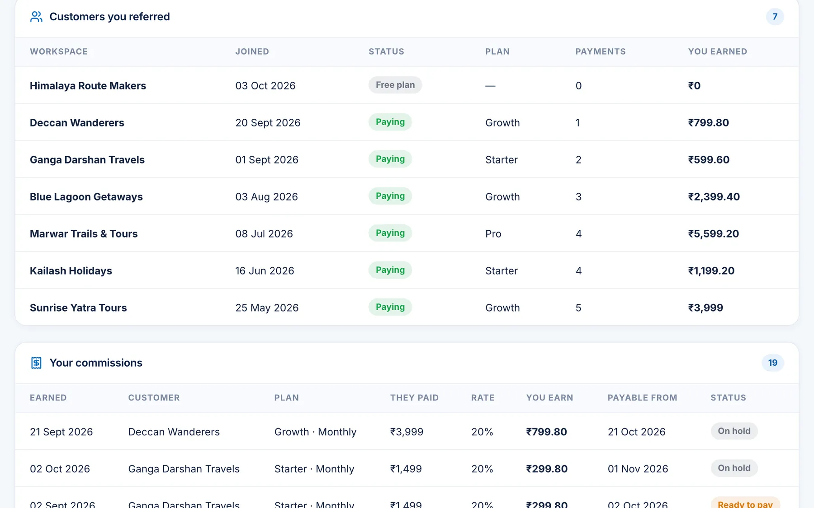The width and height of the screenshot is (814, 508).
Task: Click the Starter plan cell for Kailash Holidays
Action: coord(502,271)
